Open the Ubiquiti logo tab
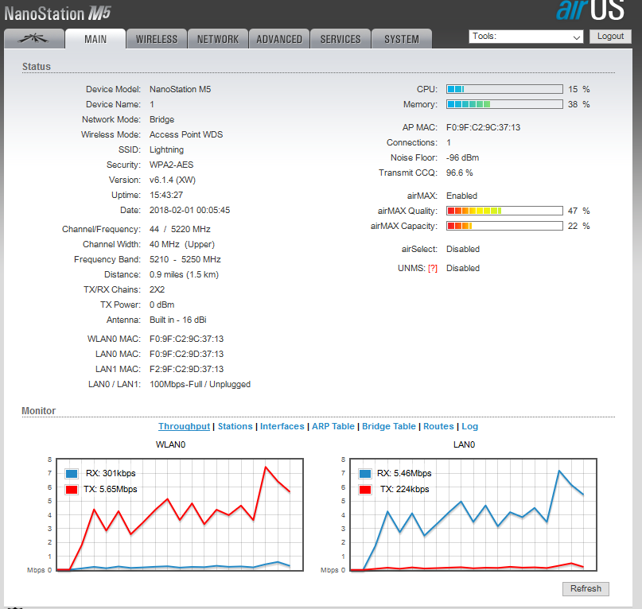Image resolution: width=642 pixels, height=609 pixels. (x=34, y=39)
